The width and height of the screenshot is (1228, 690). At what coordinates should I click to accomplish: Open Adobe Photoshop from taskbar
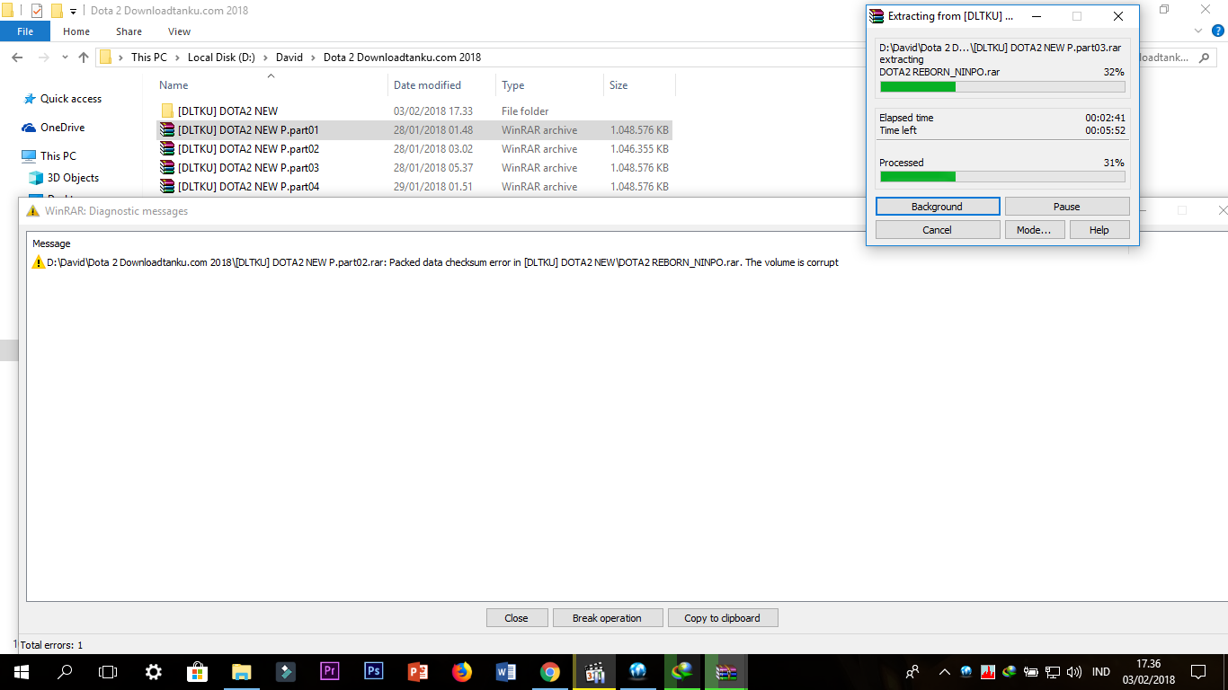pos(373,672)
